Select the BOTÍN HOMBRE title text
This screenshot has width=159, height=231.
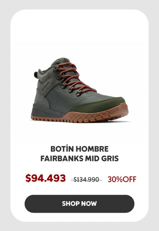(x=79, y=149)
